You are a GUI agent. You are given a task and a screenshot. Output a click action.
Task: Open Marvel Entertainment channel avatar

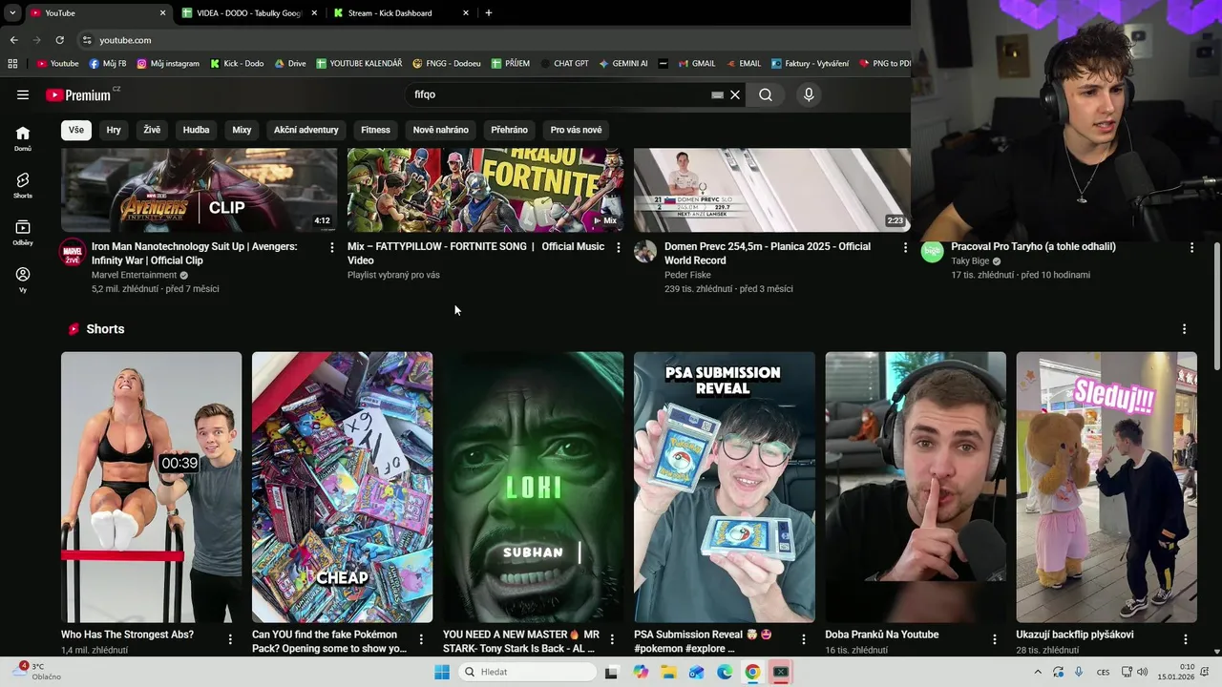tap(73, 253)
